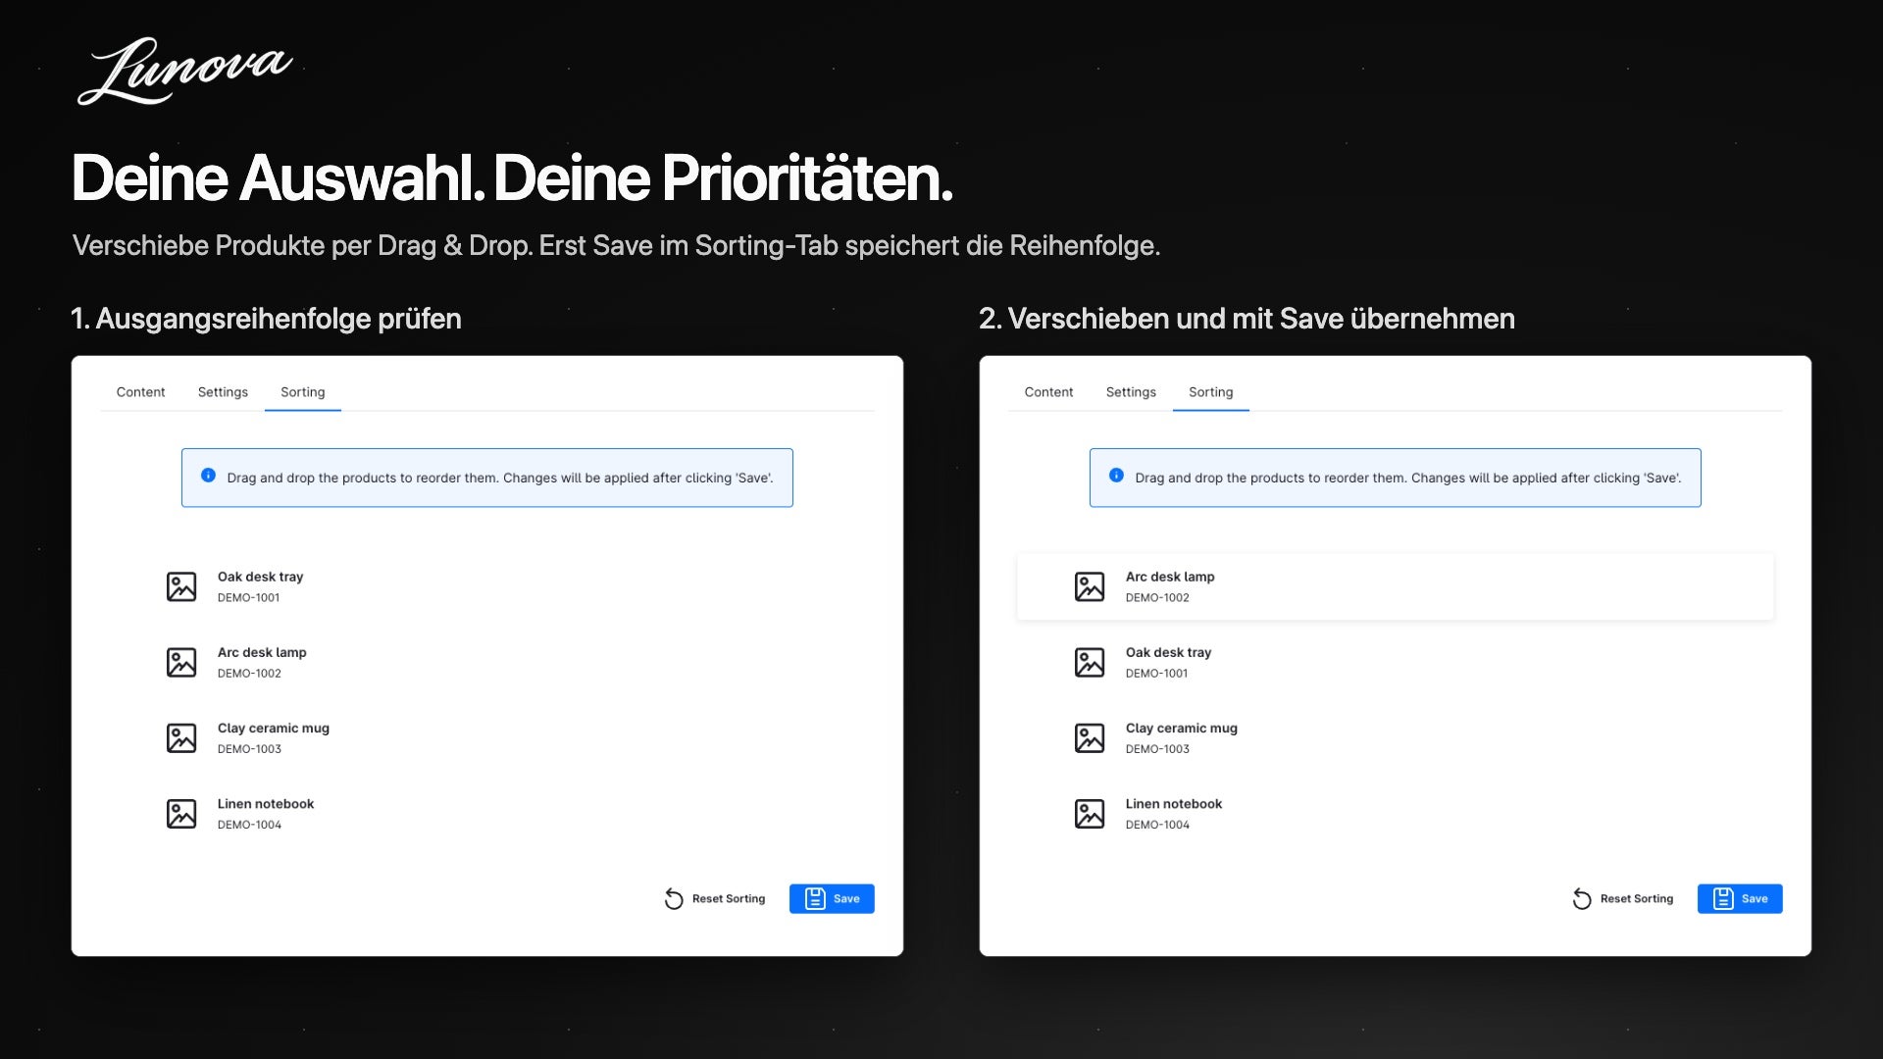Click the Clay ceramic mug image icon in right panel
Screen dimensions: 1883x1059
point(1090,737)
